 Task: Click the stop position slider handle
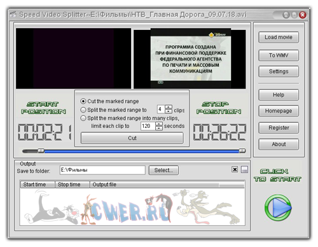pyautogui.click(x=242, y=151)
